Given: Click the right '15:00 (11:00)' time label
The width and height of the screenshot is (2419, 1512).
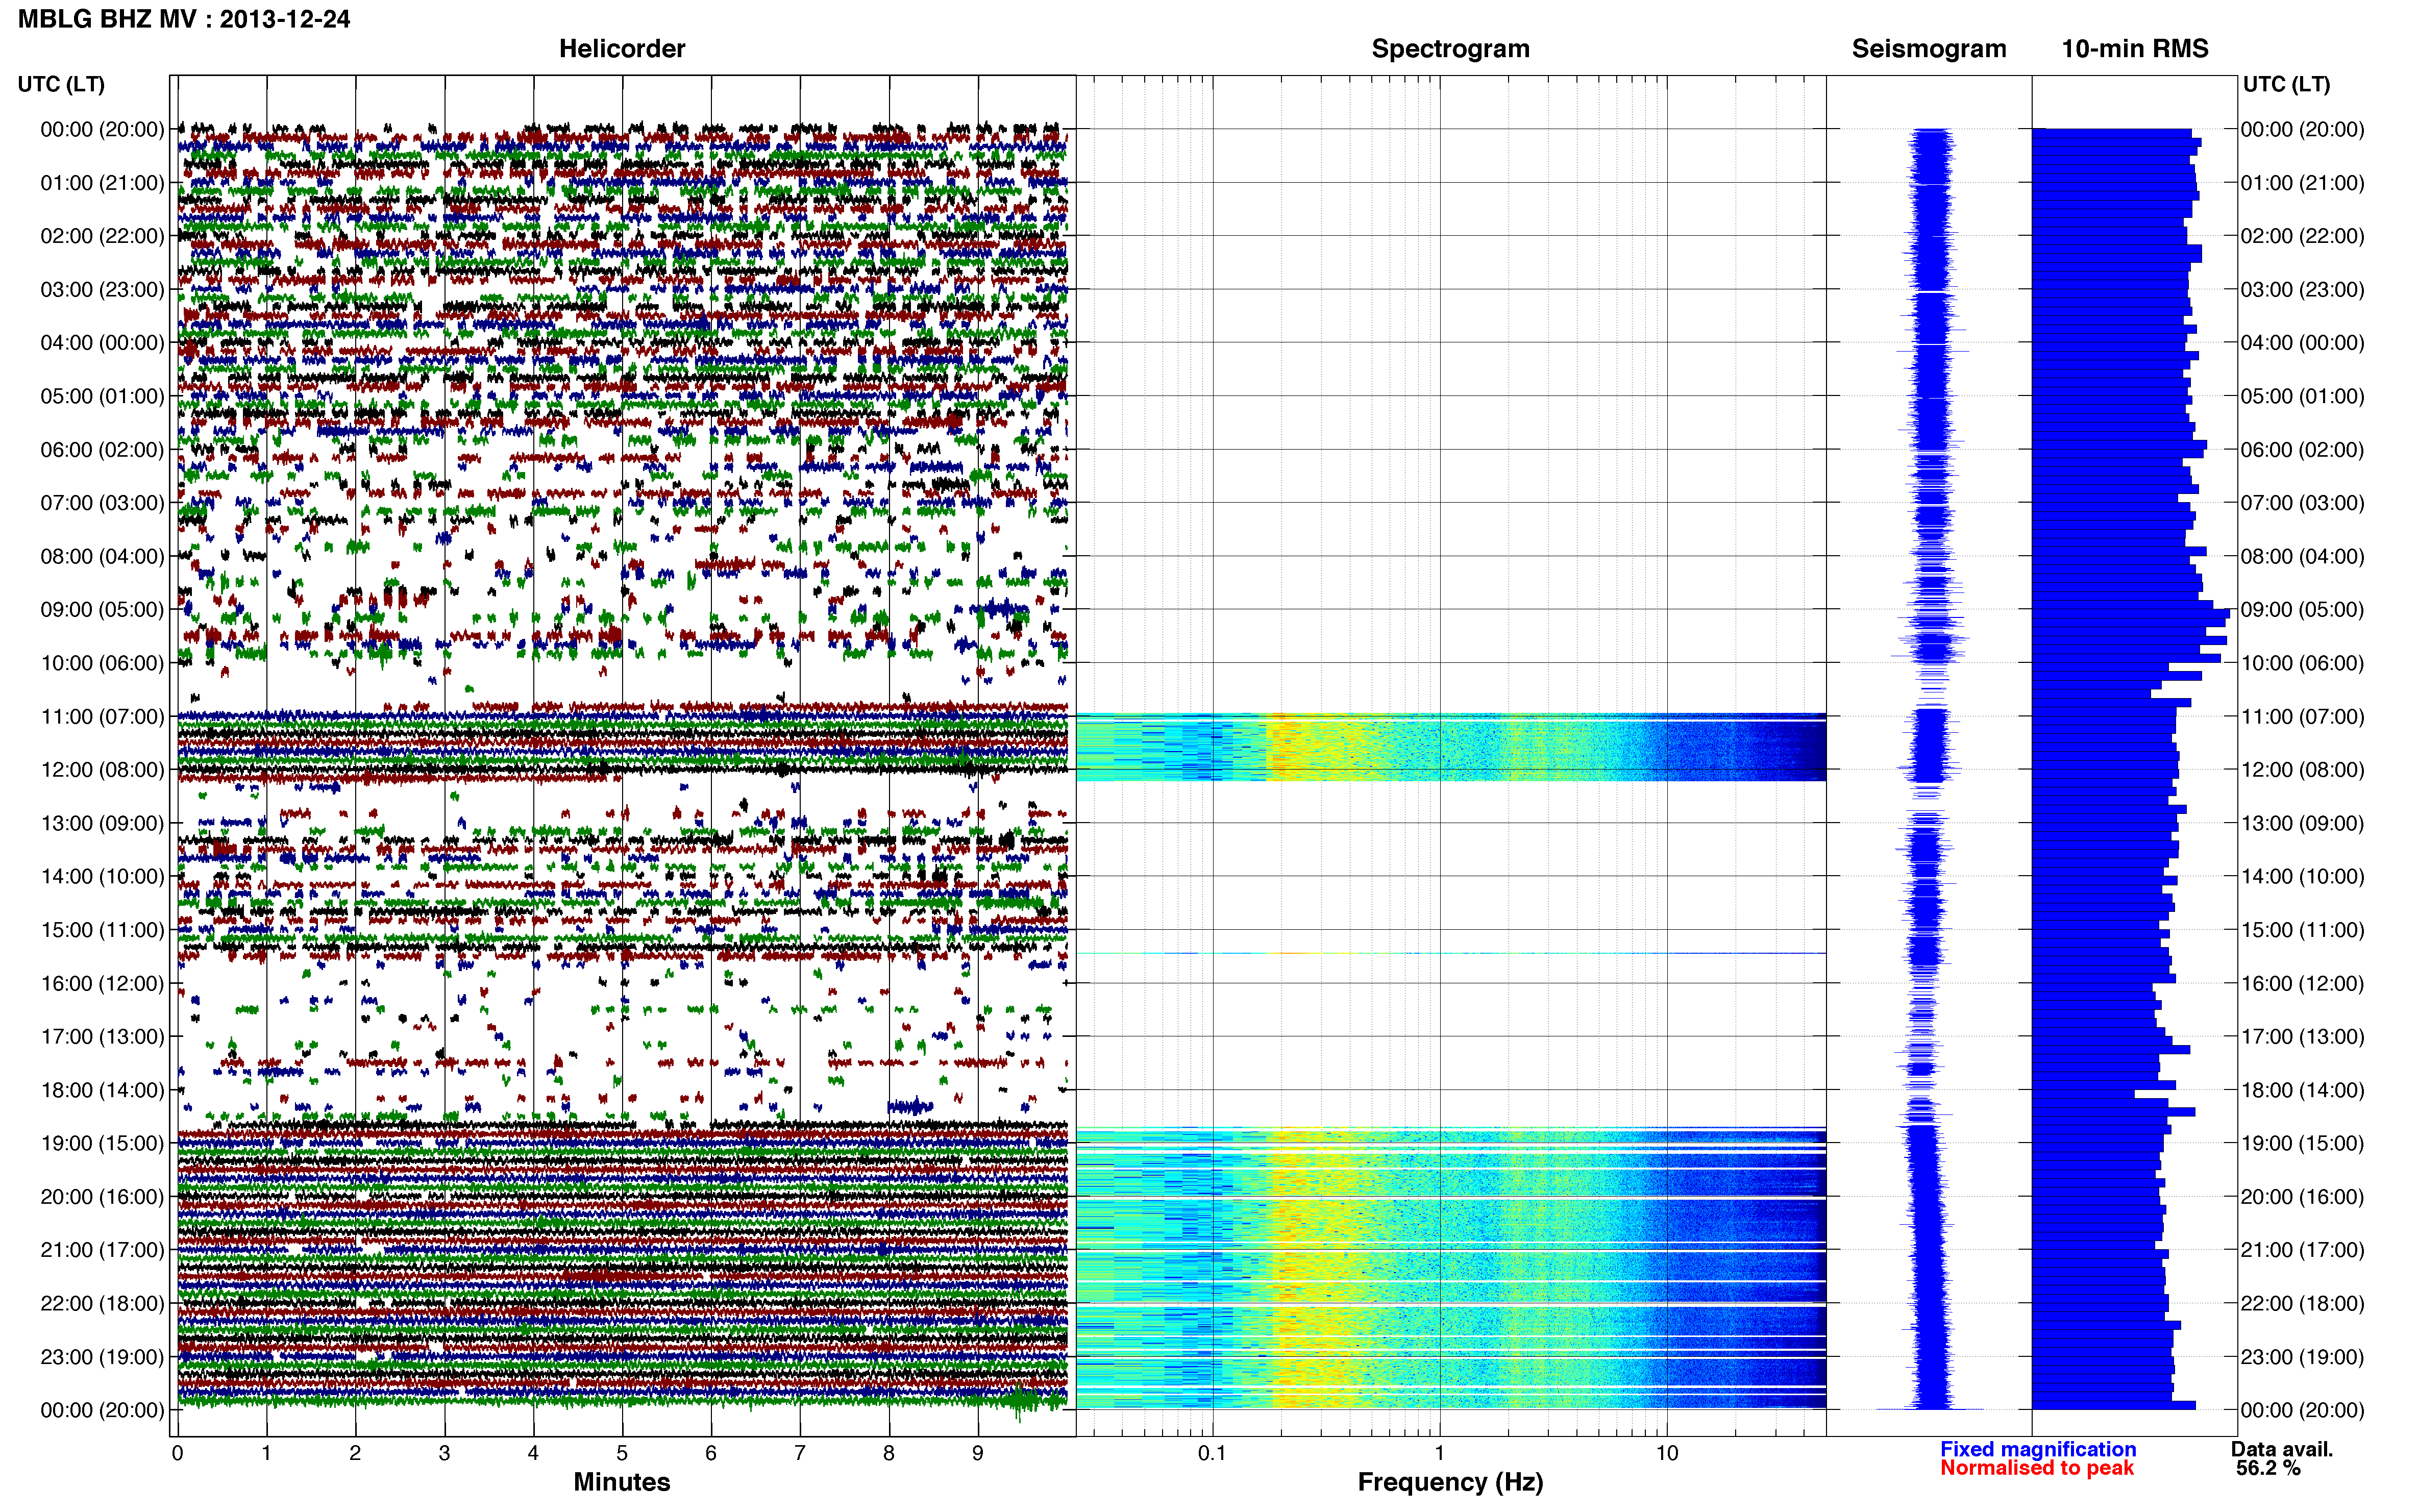Looking at the screenshot, I should [2302, 929].
